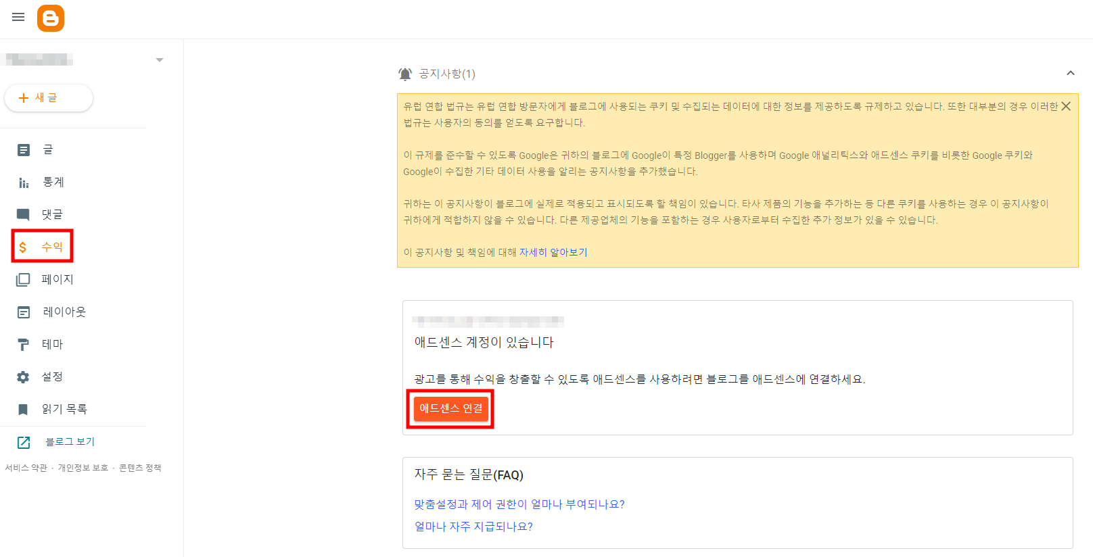Image resolution: width=1093 pixels, height=557 pixels.
Task: Click the external-link icon beside 블로그 보기
Action: (x=24, y=442)
